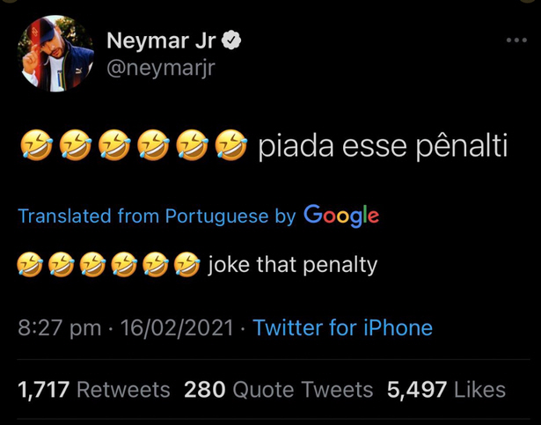Click the Google logo in the translation credit
This screenshot has height=425, width=541.
point(341,216)
